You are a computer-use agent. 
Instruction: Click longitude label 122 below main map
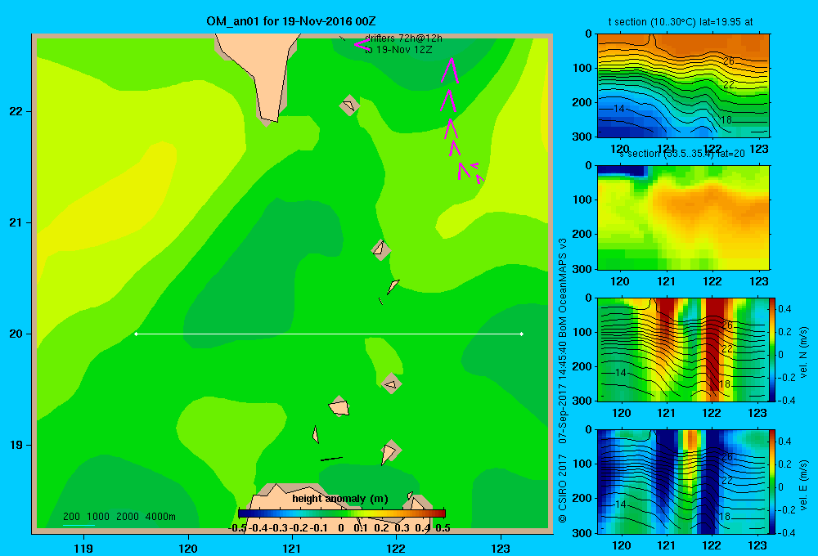(x=396, y=548)
